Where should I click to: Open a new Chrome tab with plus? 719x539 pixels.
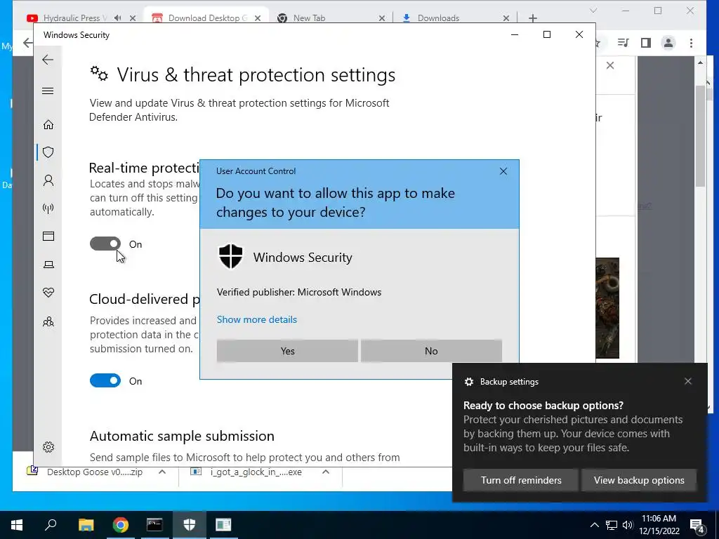pos(532,18)
